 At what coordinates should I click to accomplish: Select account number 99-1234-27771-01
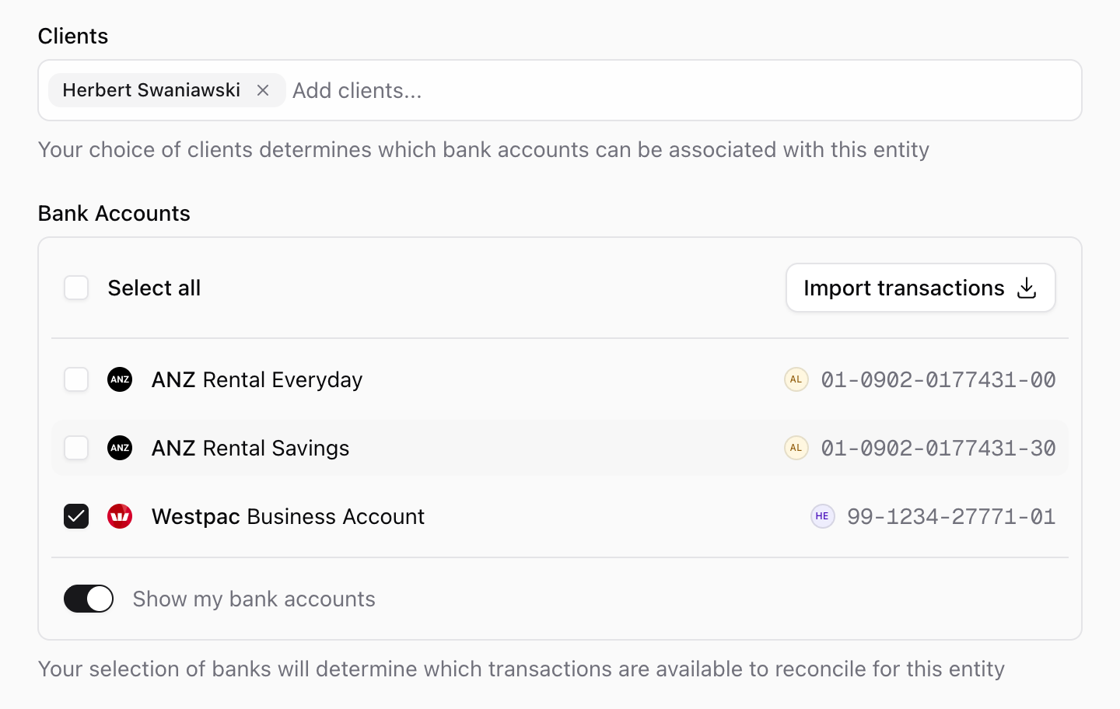pyautogui.click(x=951, y=516)
